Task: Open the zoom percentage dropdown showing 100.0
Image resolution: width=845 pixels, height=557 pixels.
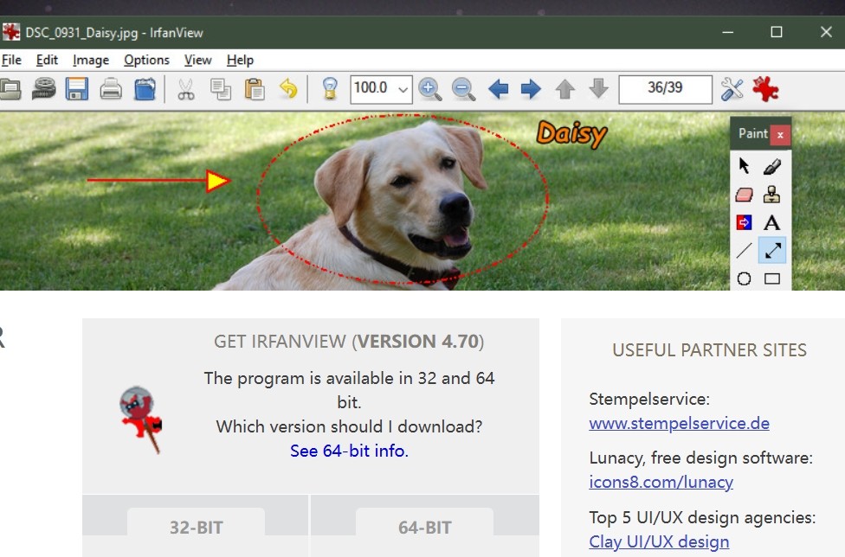Action: [x=403, y=89]
